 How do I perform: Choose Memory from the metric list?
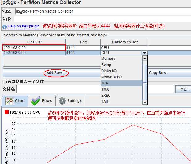tap(122, 59)
